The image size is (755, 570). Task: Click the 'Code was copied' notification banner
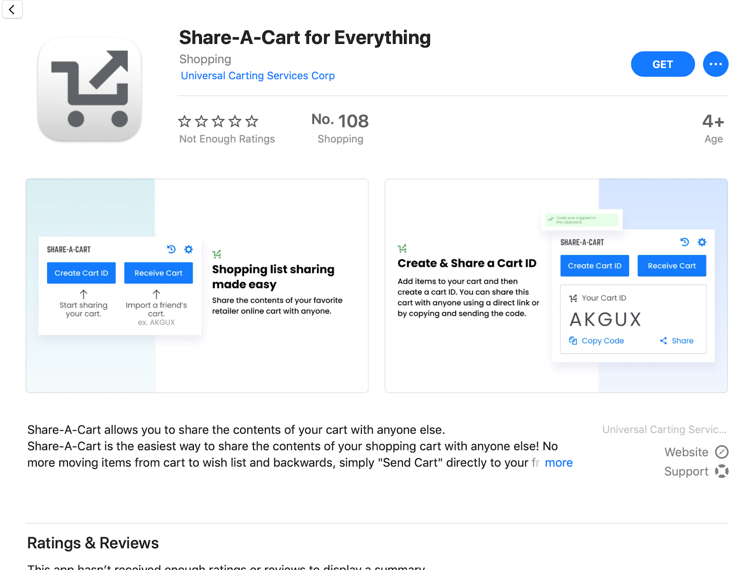click(x=582, y=220)
